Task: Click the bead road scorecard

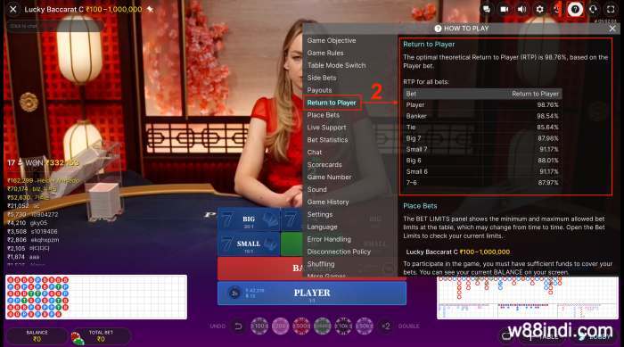Action: click(96, 297)
